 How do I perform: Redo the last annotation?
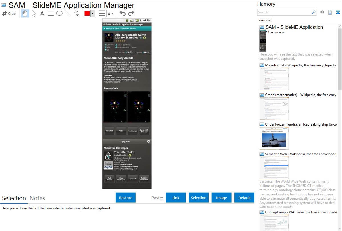pos(131,13)
